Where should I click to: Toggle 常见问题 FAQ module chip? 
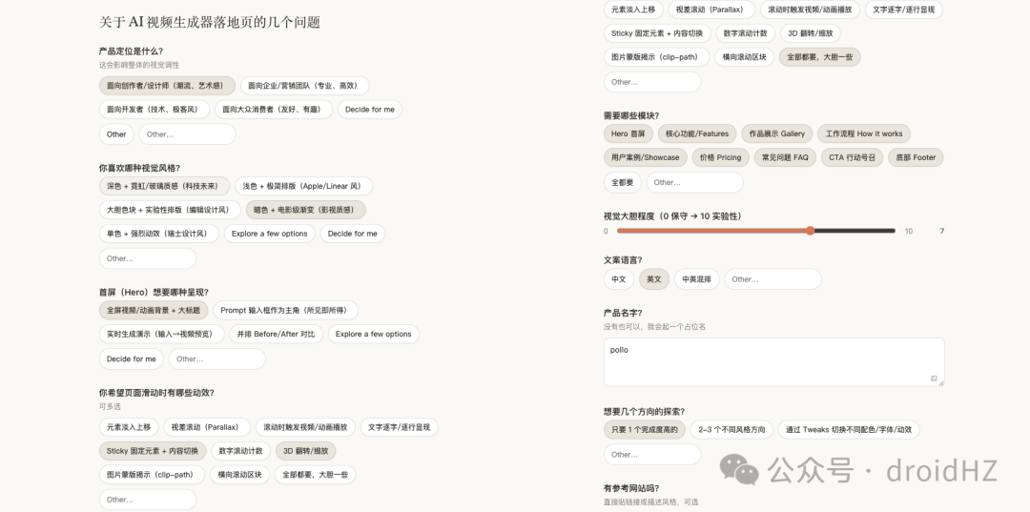click(785, 157)
